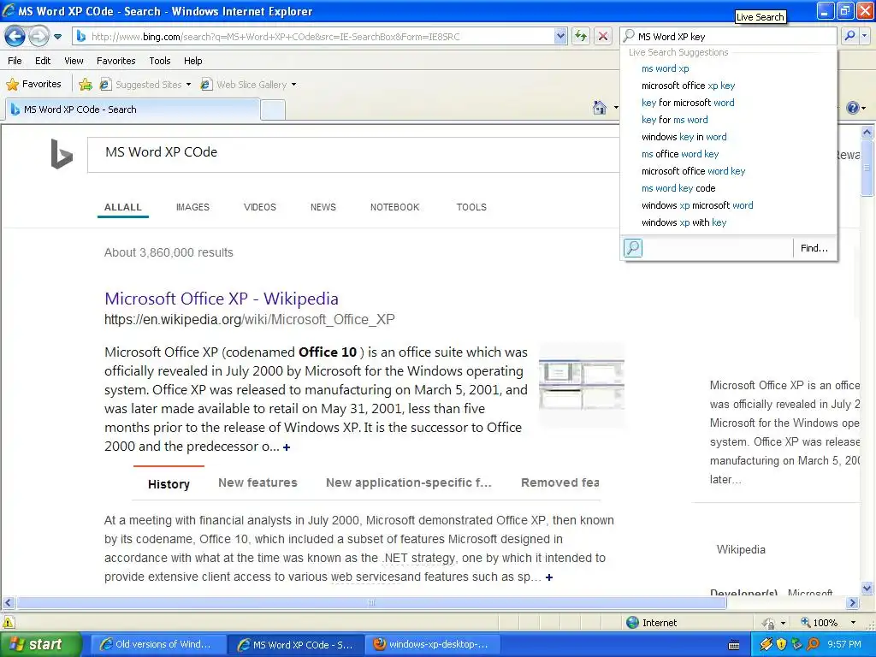The width and height of the screenshot is (876, 657).
Task: Switch to the VIDEOS results tab
Action: point(260,207)
